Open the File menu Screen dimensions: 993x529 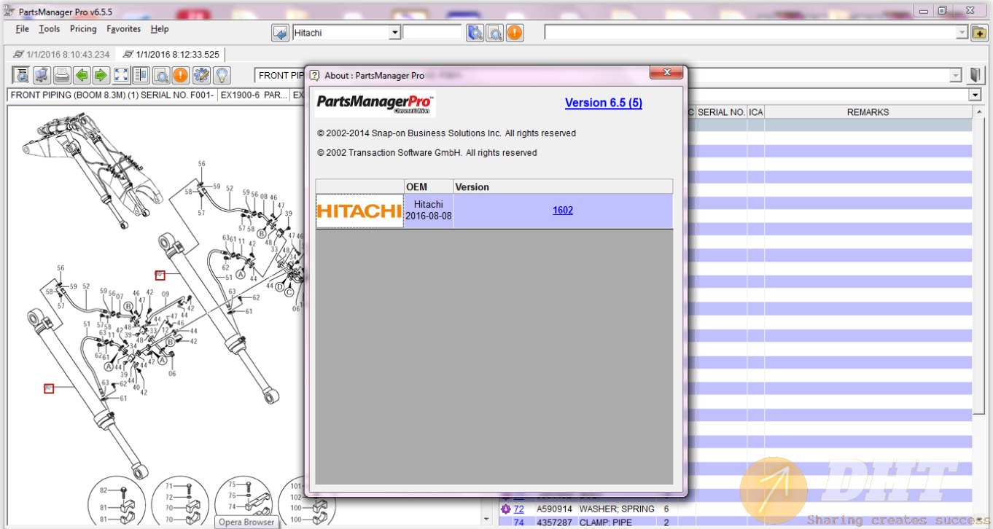point(23,29)
